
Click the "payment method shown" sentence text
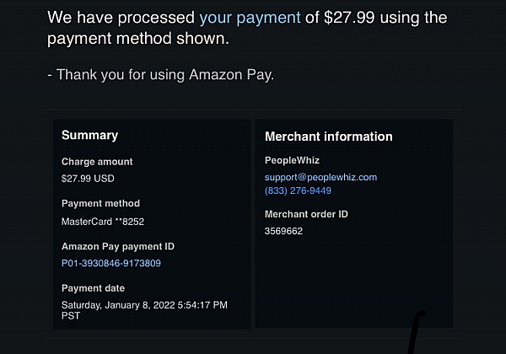[137, 39]
